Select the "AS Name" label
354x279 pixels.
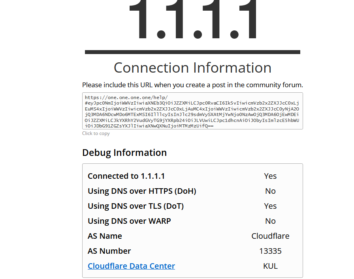click(105, 236)
